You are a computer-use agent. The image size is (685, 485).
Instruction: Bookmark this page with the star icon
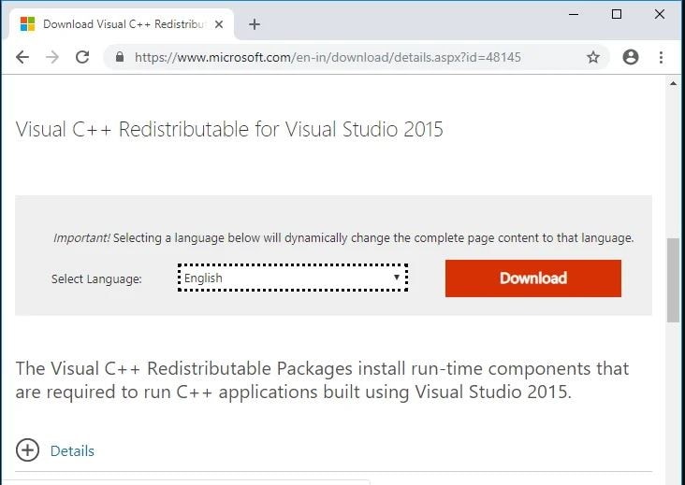pos(592,57)
